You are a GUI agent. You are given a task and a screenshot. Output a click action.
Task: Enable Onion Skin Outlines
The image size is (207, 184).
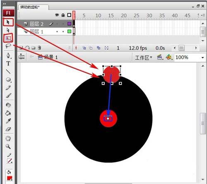91,48
